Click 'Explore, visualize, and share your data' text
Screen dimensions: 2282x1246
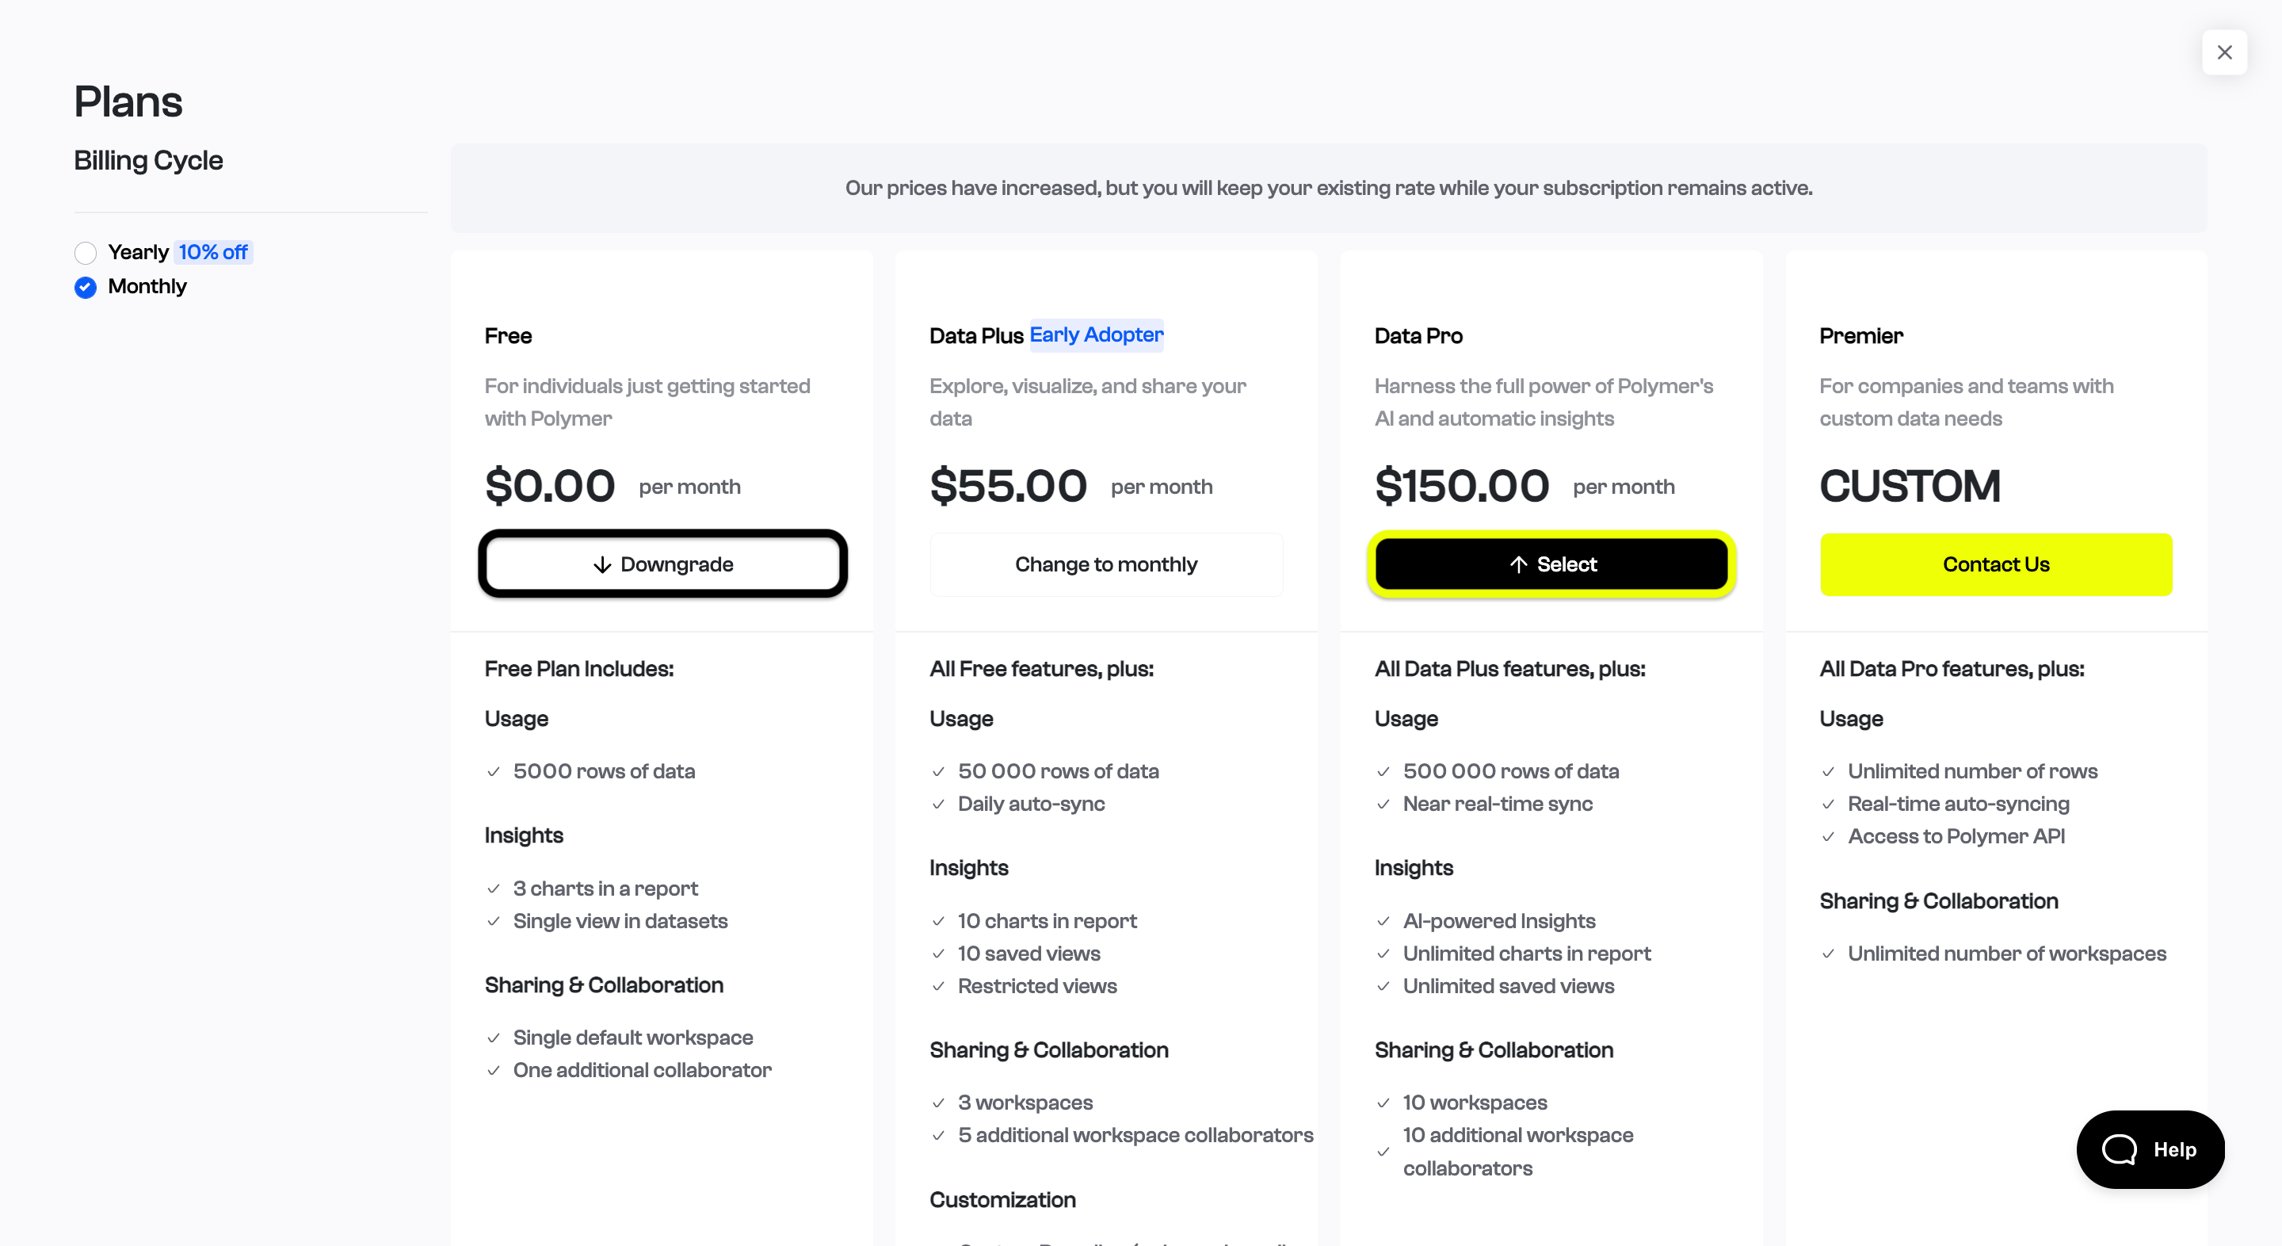(x=1088, y=403)
